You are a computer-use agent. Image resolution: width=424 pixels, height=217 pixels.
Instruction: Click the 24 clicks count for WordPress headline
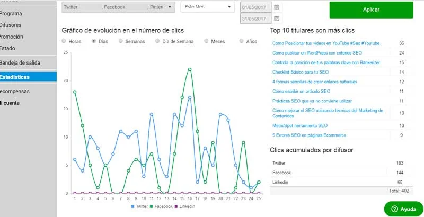pyautogui.click(x=401, y=53)
